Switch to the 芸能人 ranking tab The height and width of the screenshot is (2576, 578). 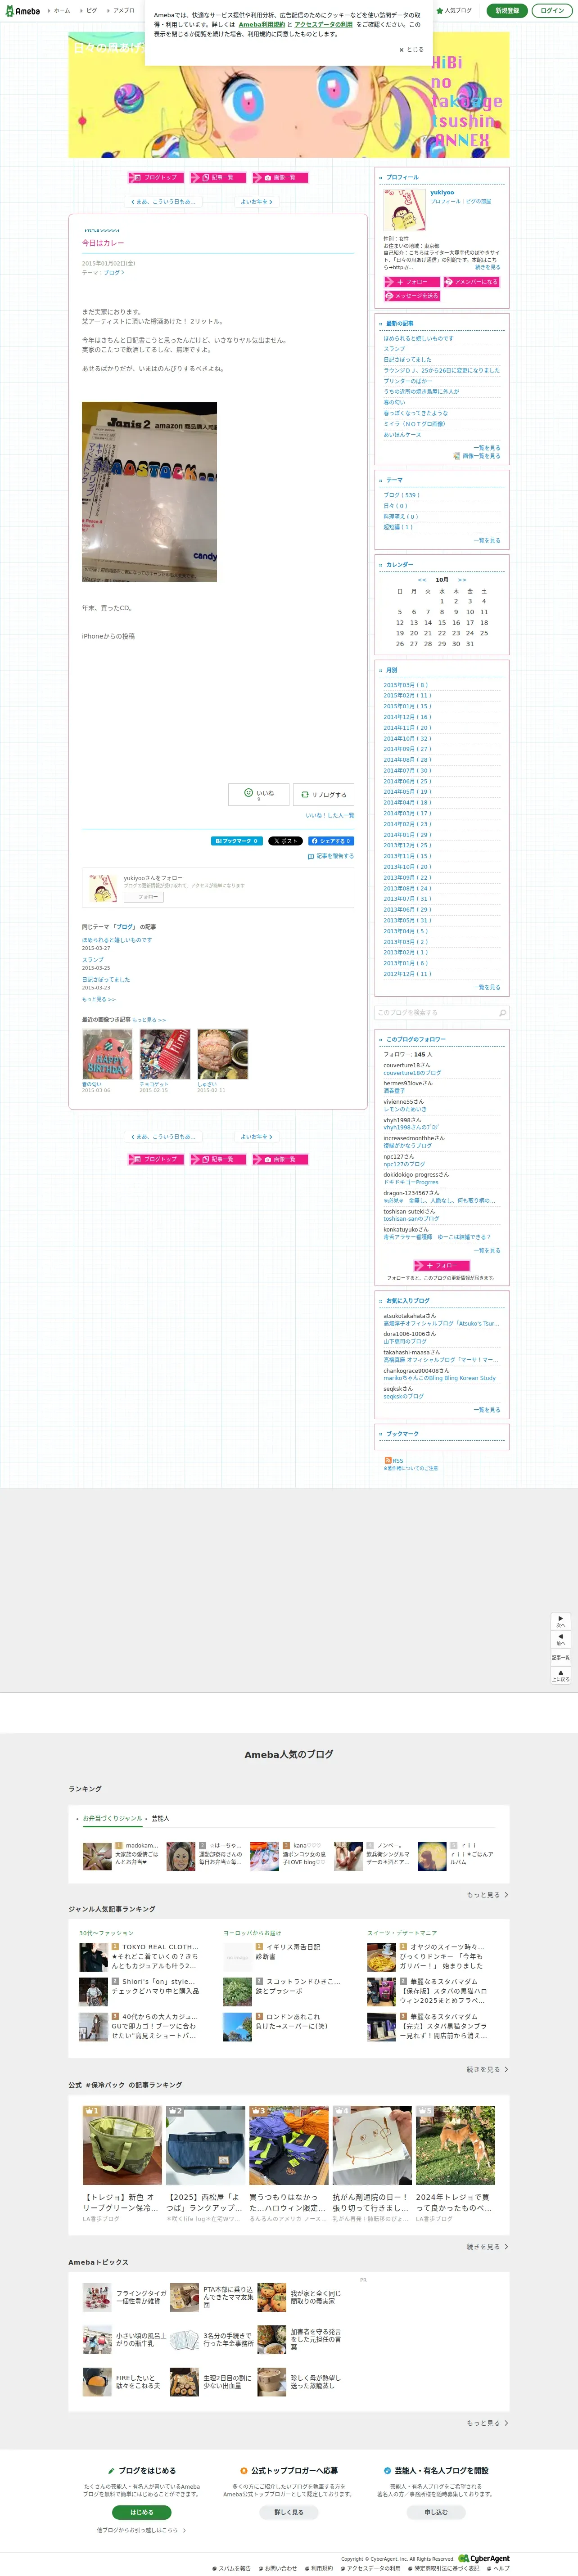click(x=160, y=1819)
